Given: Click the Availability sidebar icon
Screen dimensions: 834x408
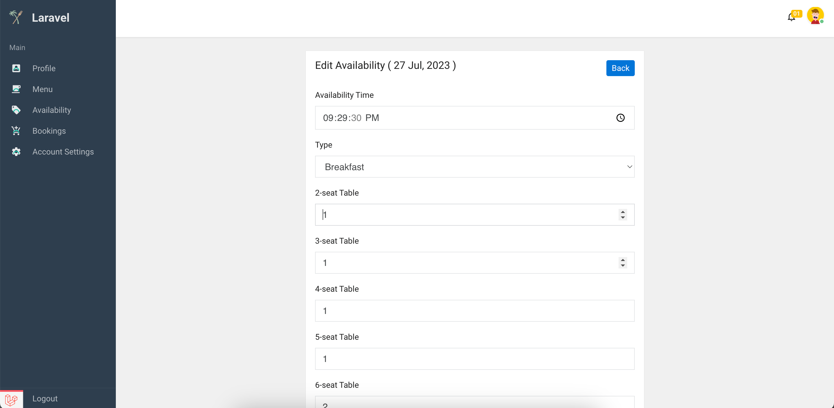Looking at the screenshot, I should point(16,110).
